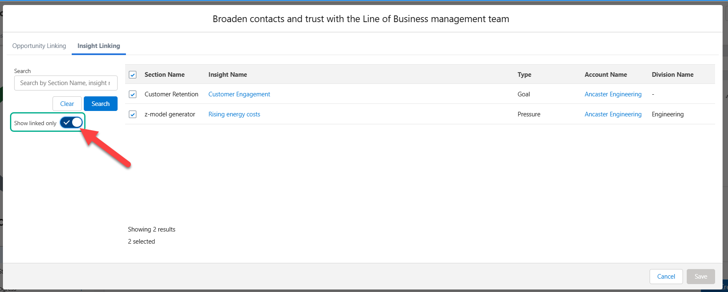728x292 pixels.
Task: Click the Type column header
Action: [525, 75]
